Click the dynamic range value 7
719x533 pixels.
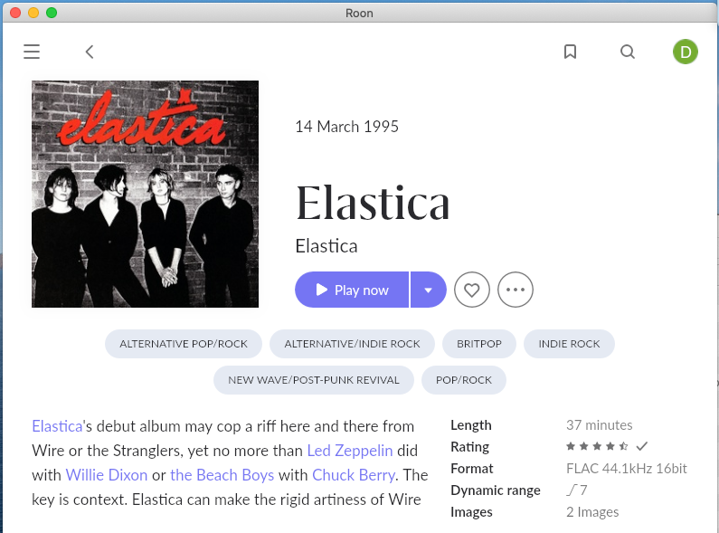click(577, 490)
